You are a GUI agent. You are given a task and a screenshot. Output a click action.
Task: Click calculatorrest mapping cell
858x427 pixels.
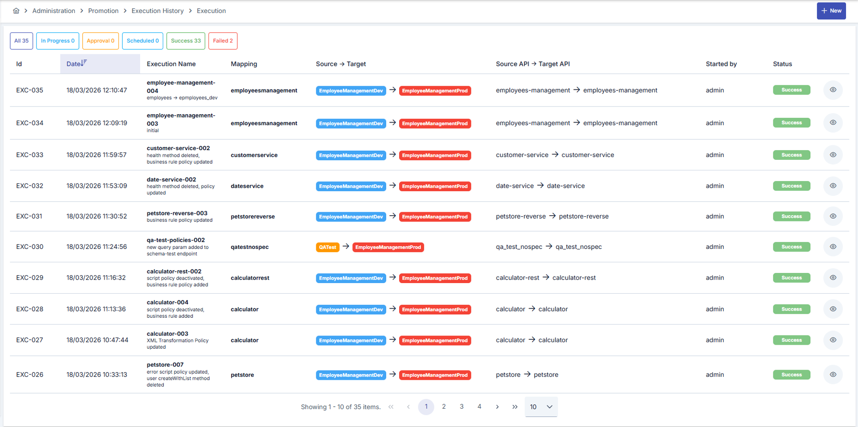tap(250, 278)
